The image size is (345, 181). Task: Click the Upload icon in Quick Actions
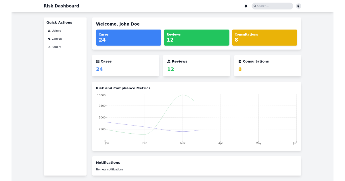tap(49, 30)
